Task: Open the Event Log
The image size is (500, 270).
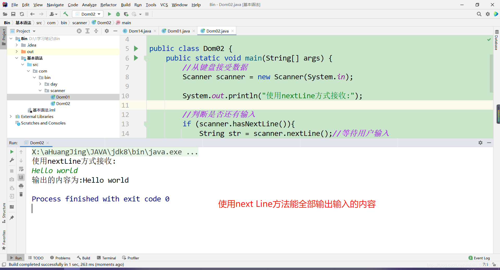Action: tap(479, 258)
